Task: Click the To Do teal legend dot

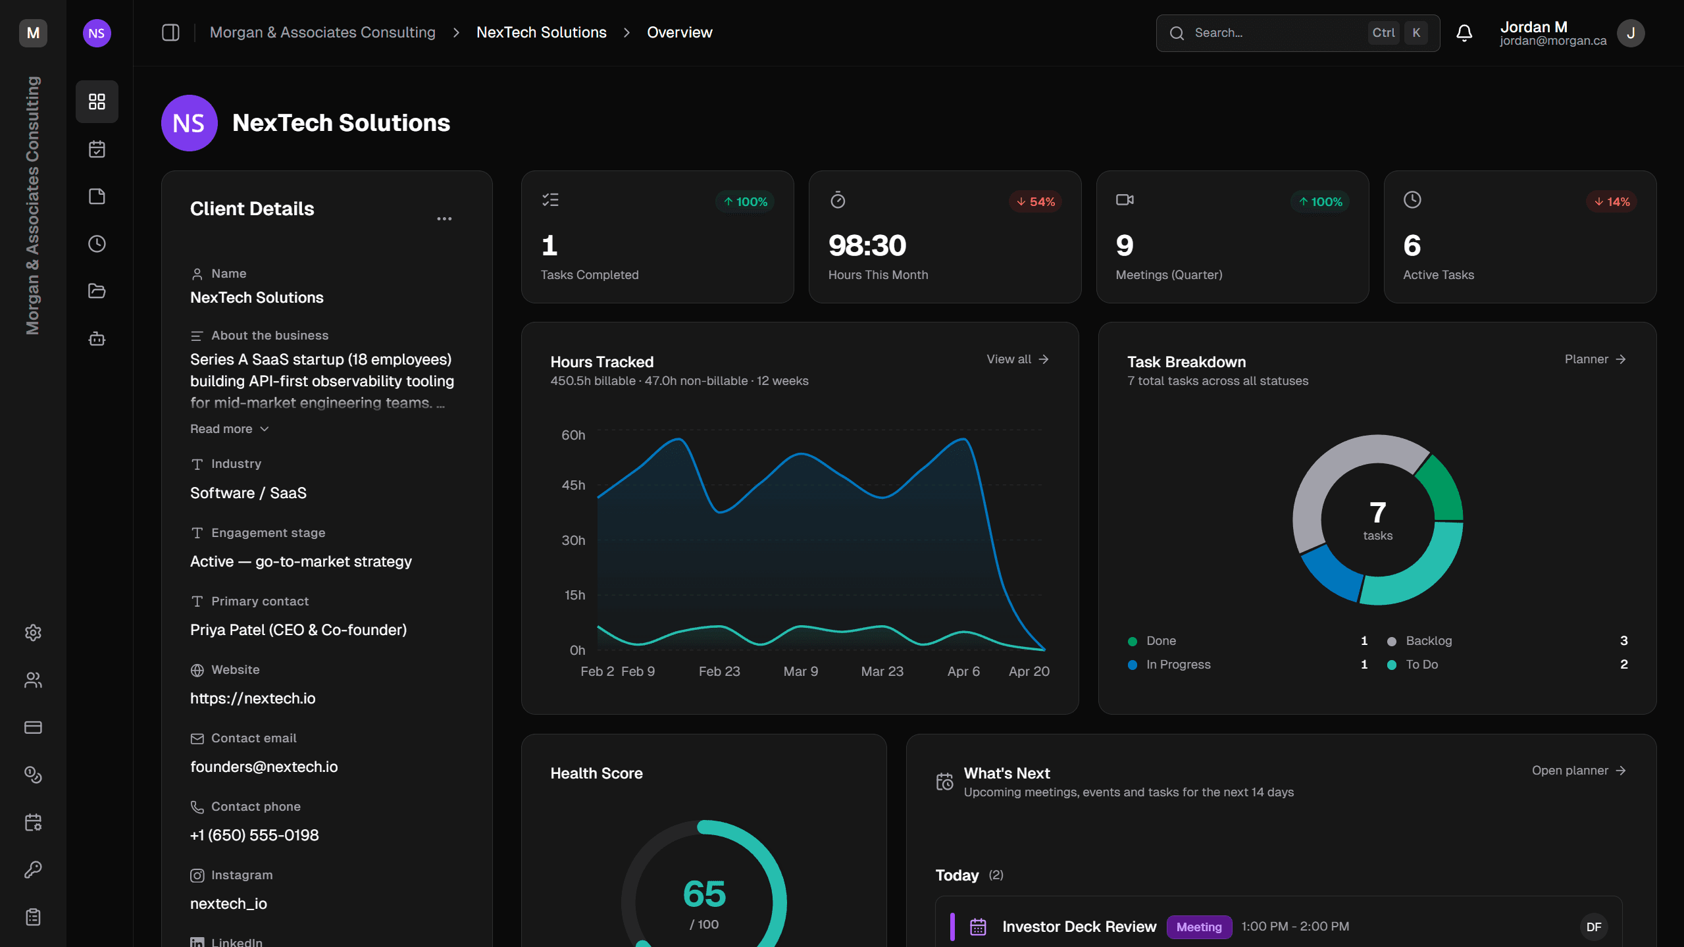Action: (1392, 665)
